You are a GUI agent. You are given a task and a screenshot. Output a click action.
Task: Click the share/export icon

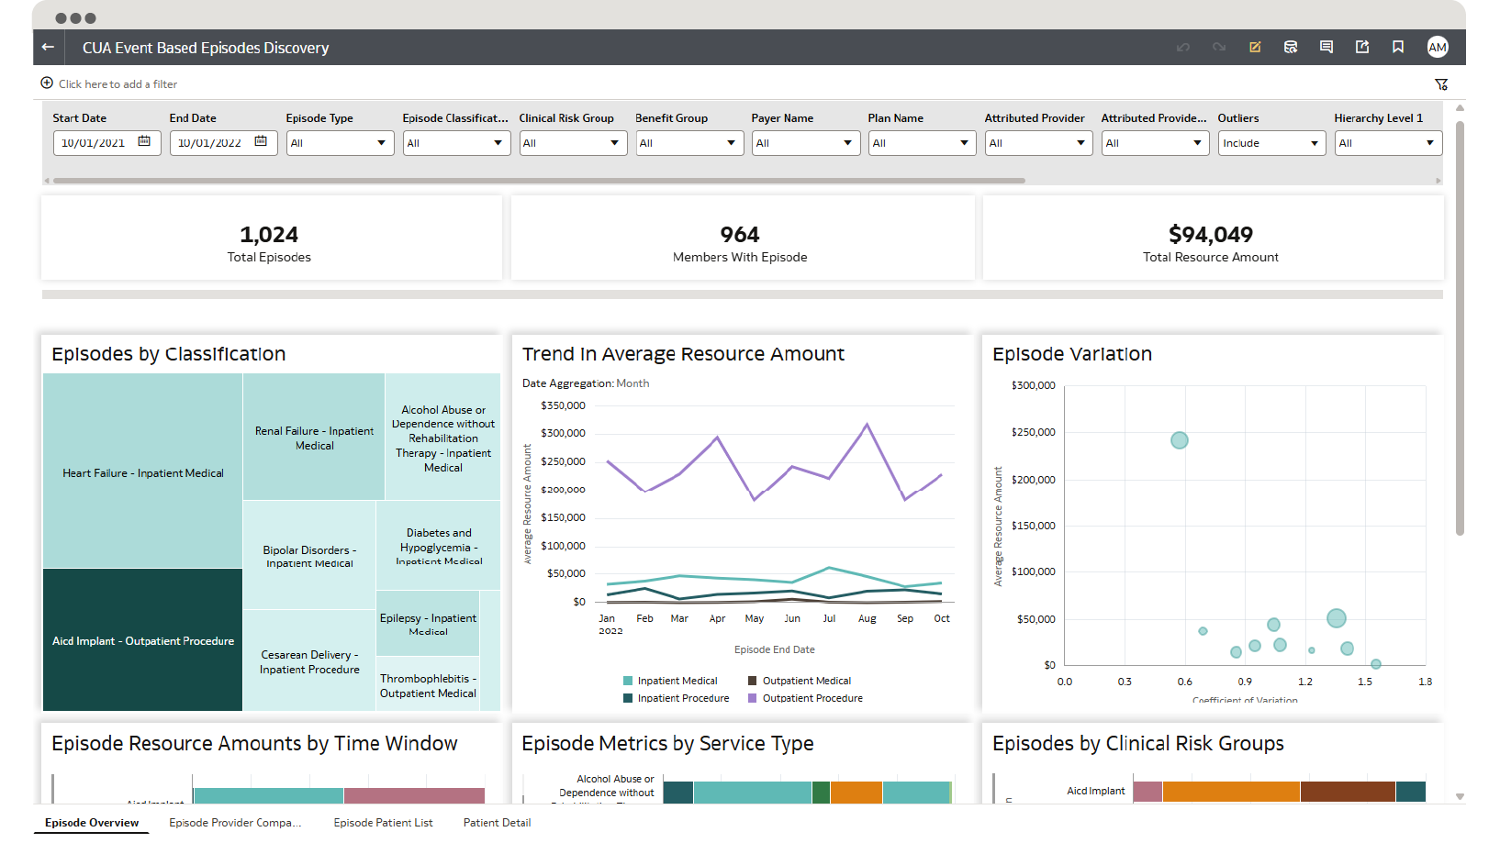point(1361,47)
